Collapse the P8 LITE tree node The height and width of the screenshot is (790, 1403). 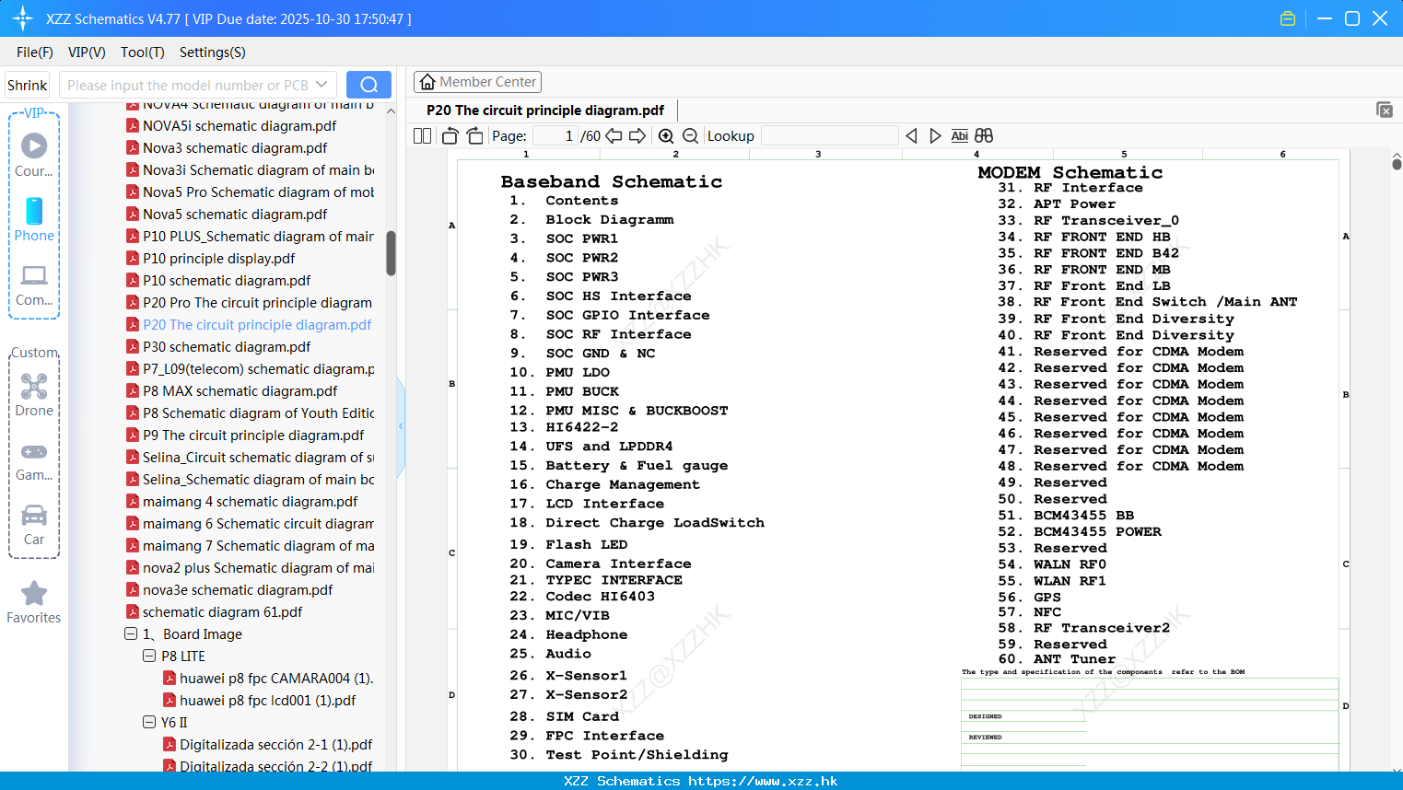[x=149, y=656]
